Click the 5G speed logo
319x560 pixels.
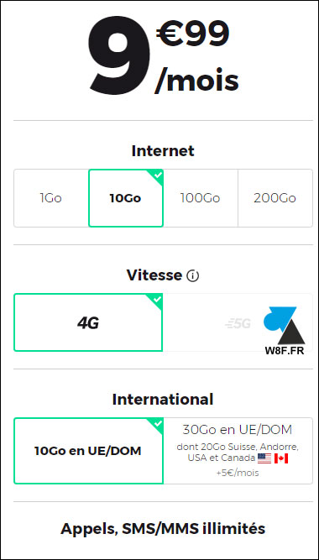pos(238,323)
